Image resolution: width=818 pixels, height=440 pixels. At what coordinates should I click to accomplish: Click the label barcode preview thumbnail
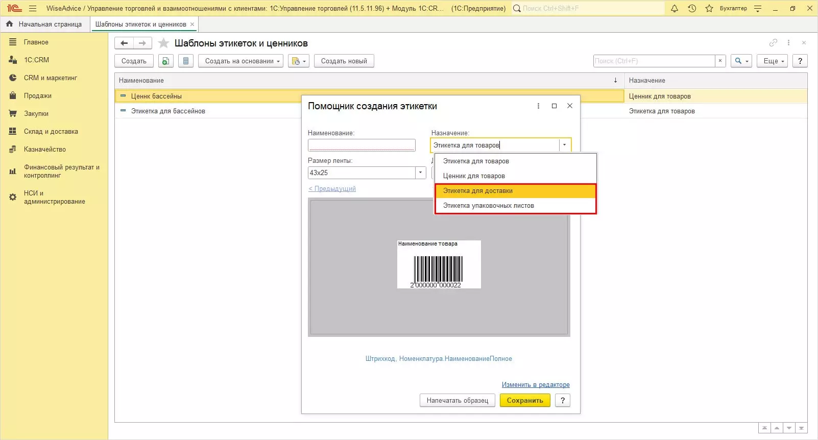[x=439, y=264]
